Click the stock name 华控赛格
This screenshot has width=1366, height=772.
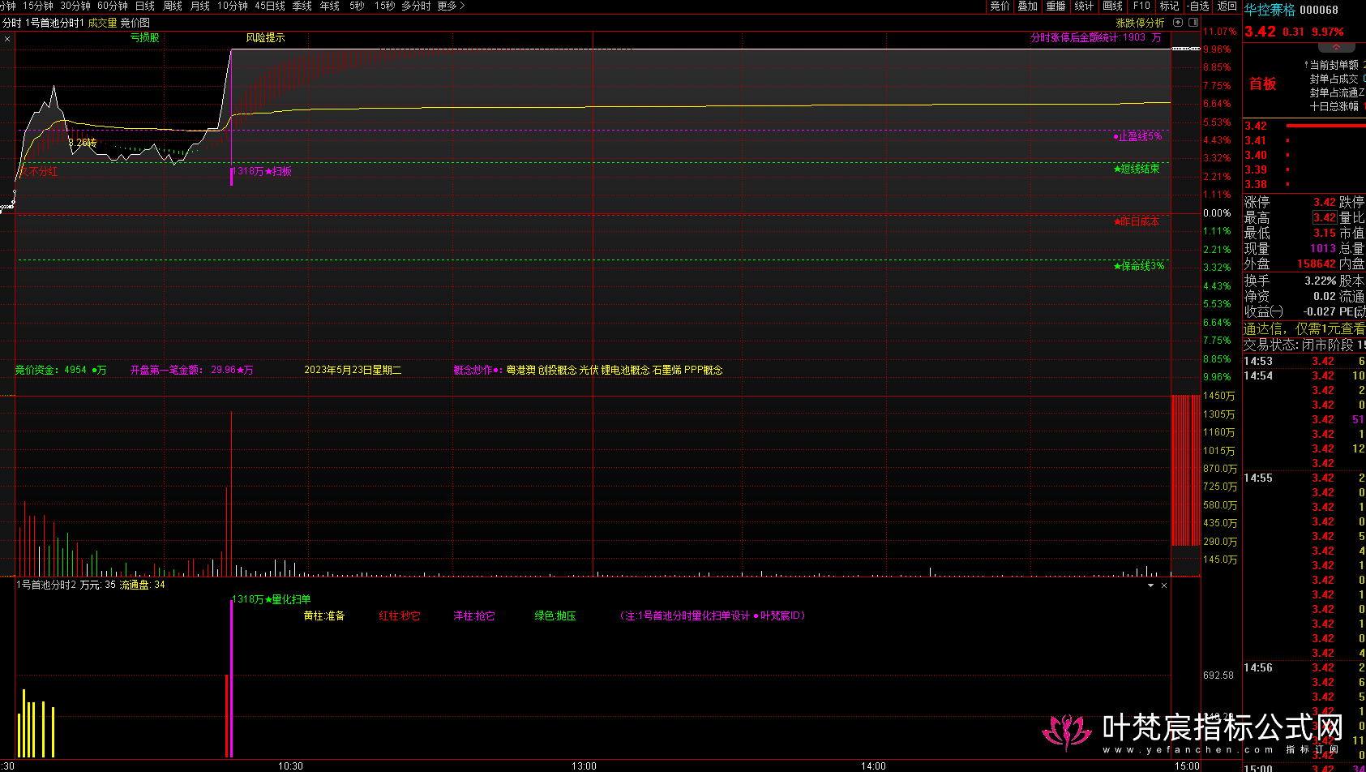pos(1270,10)
